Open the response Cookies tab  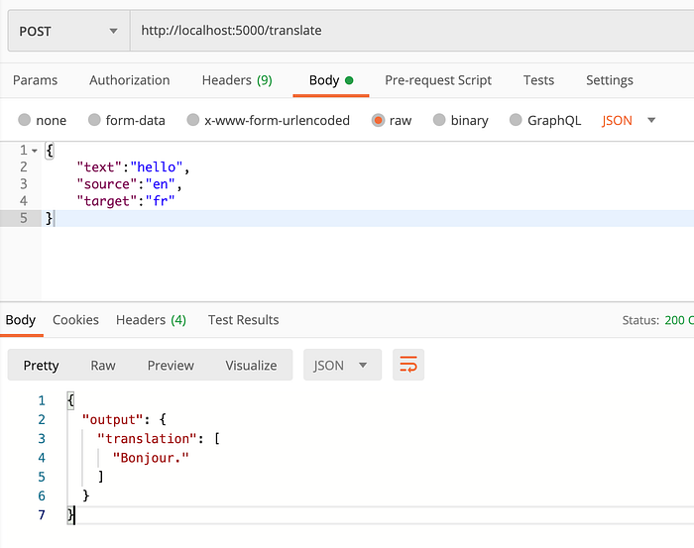pos(75,320)
